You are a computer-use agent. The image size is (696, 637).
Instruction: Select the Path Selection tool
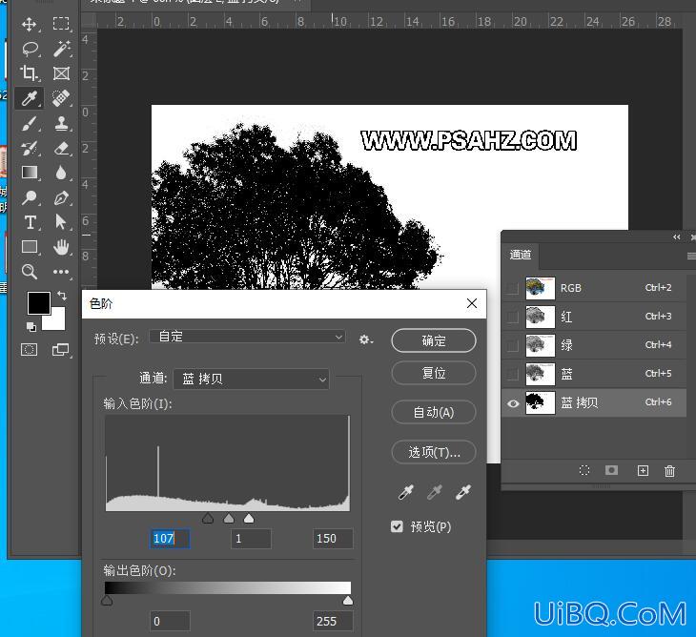click(x=60, y=222)
